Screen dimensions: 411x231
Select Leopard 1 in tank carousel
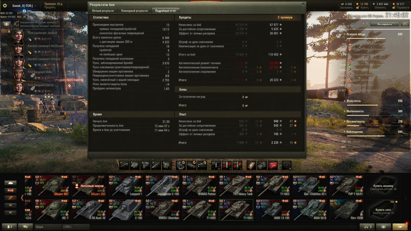125,186
